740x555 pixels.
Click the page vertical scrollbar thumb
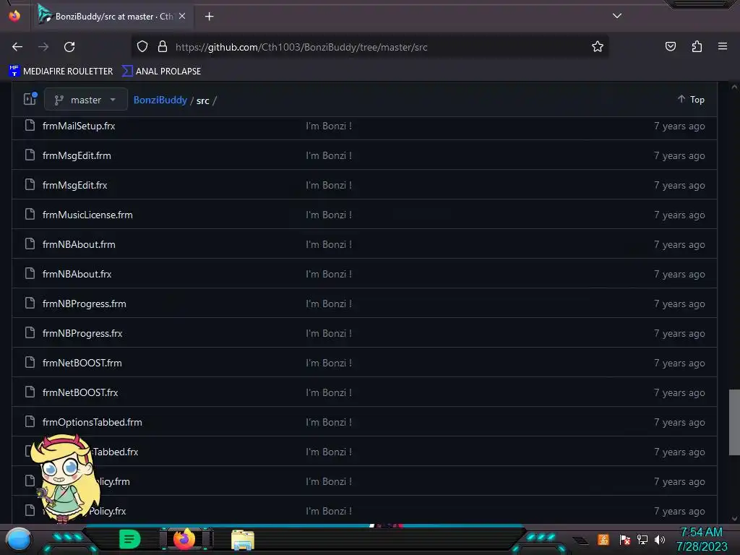click(x=734, y=422)
